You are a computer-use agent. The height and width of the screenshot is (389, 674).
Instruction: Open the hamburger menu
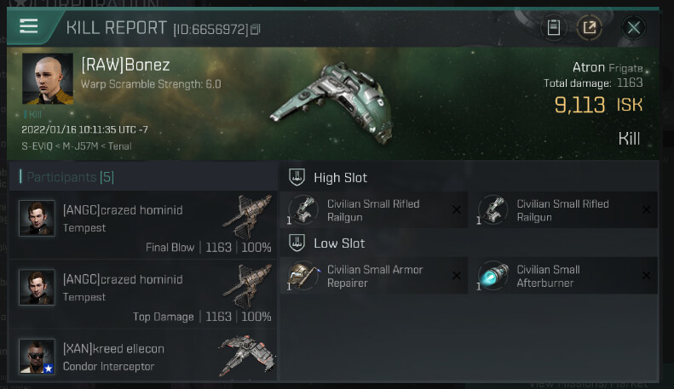click(29, 26)
